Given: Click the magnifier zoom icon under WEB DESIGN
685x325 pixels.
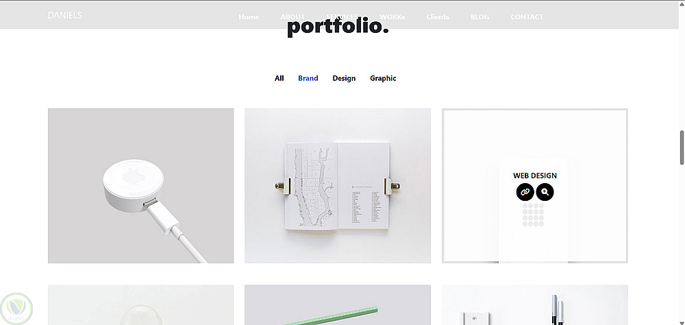Looking at the screenshot, I should (x=545, y=192).
